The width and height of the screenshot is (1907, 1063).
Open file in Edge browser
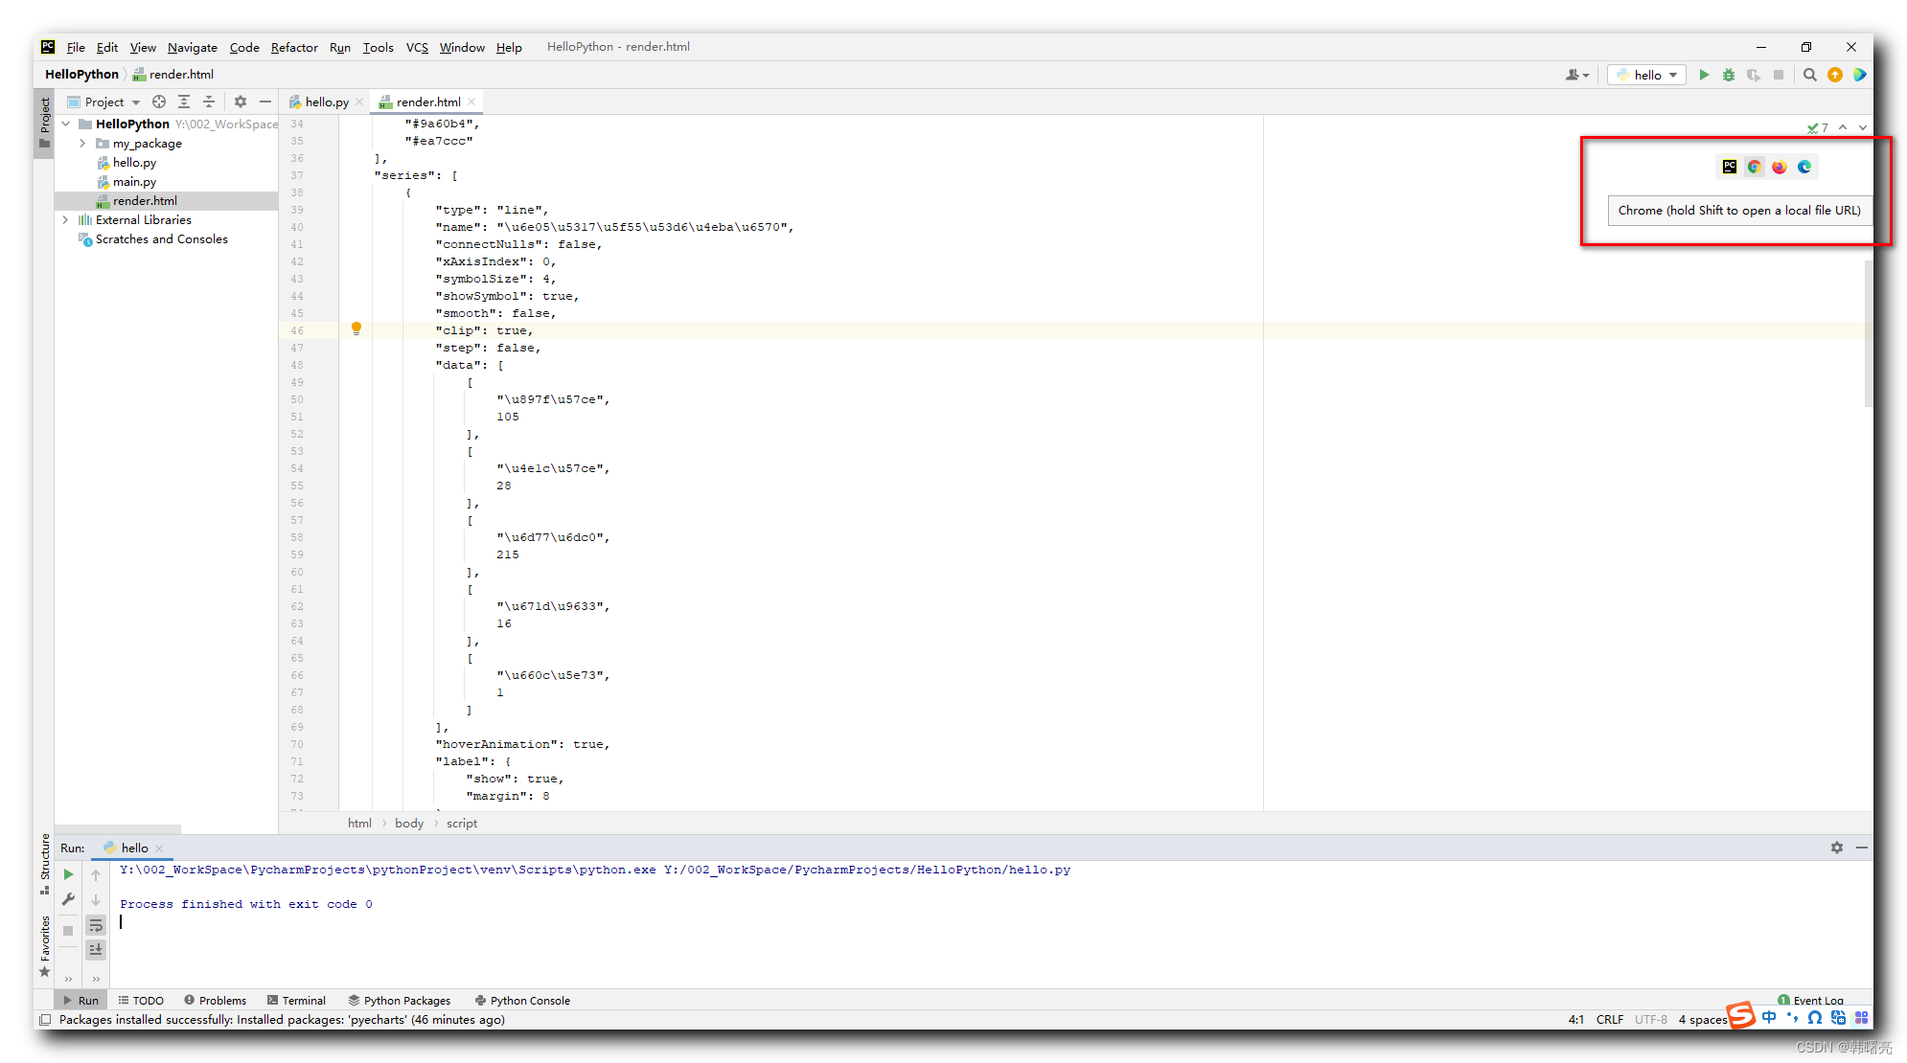coord(1804,167)
